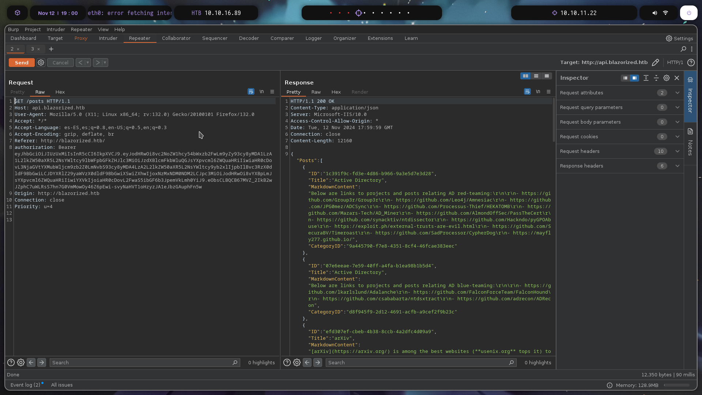Expand the Request attributes section
702x395 pixels.
point(620,93)
